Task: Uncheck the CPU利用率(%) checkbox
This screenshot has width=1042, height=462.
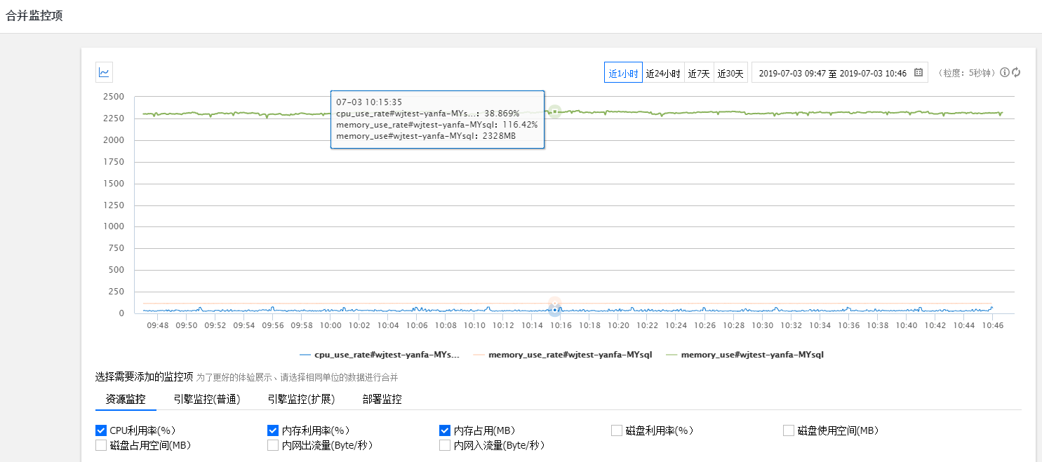Action: pyautogui.click(x=101, y=430)
